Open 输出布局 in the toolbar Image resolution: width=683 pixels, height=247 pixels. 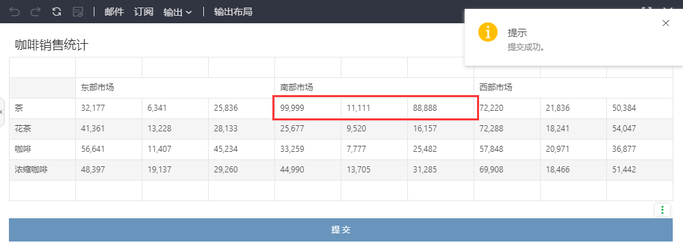(x=233, y=12)
